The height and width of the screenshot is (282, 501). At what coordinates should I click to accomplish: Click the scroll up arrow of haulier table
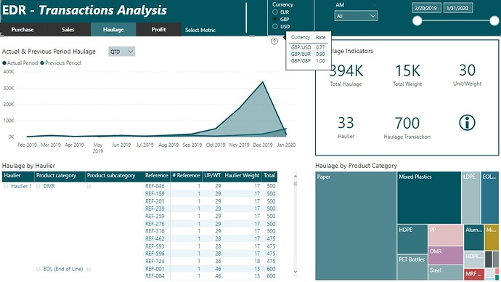pos(296,176)
